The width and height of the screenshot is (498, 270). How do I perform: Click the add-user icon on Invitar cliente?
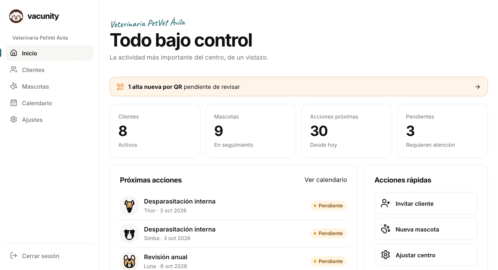click(385, 203)
